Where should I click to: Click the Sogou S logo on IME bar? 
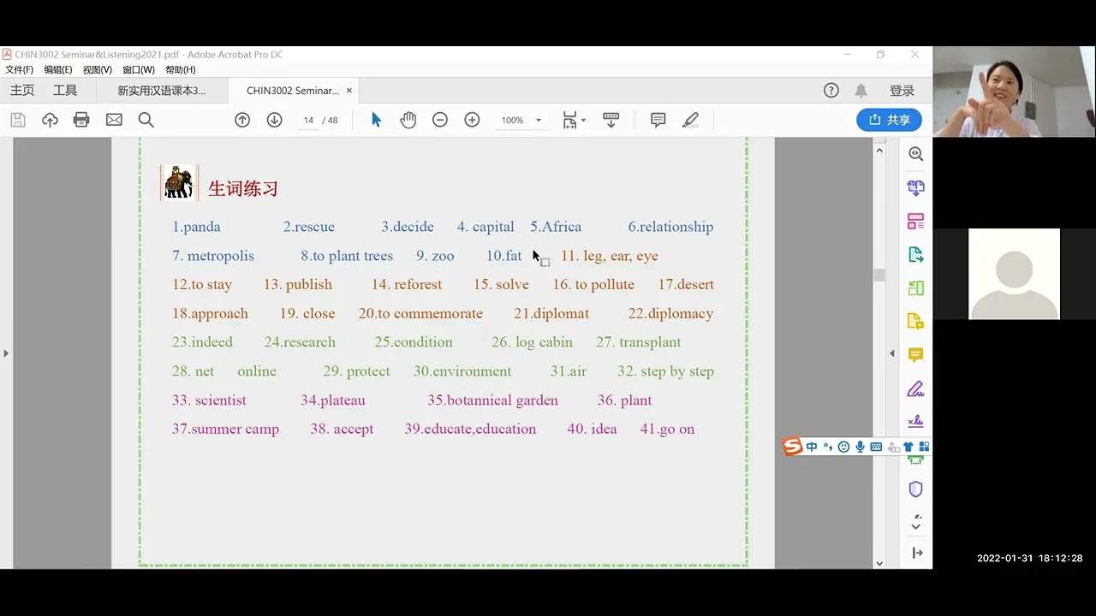pos(793,447)
